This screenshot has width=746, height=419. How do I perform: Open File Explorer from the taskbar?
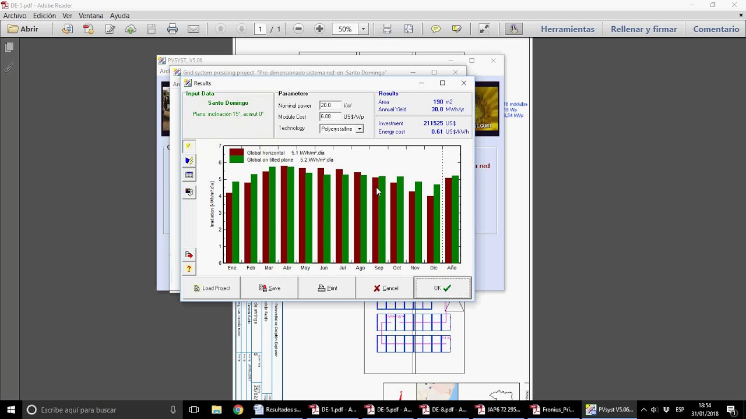[x=216, y=410]
